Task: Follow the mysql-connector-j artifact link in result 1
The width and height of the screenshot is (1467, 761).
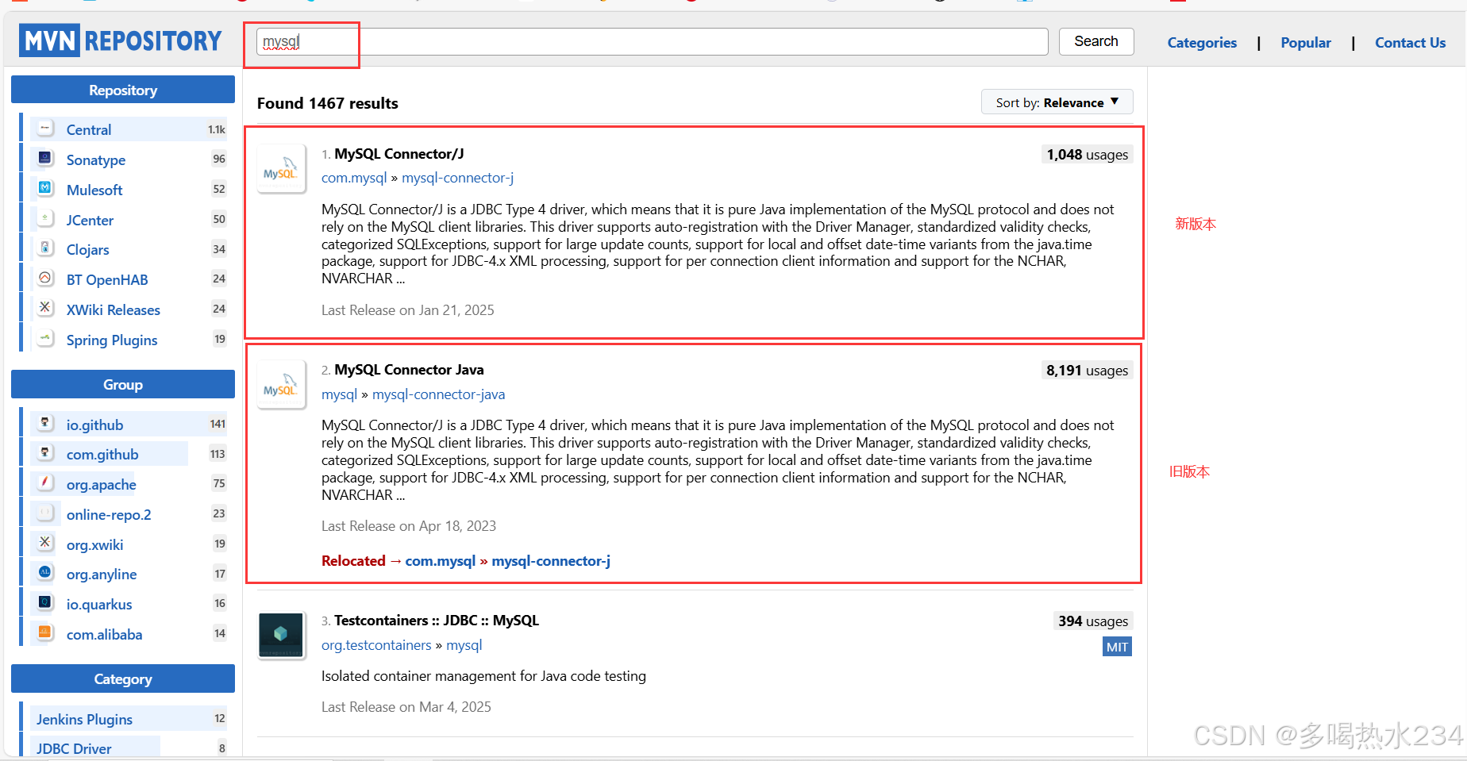Action: coord(457,178)
